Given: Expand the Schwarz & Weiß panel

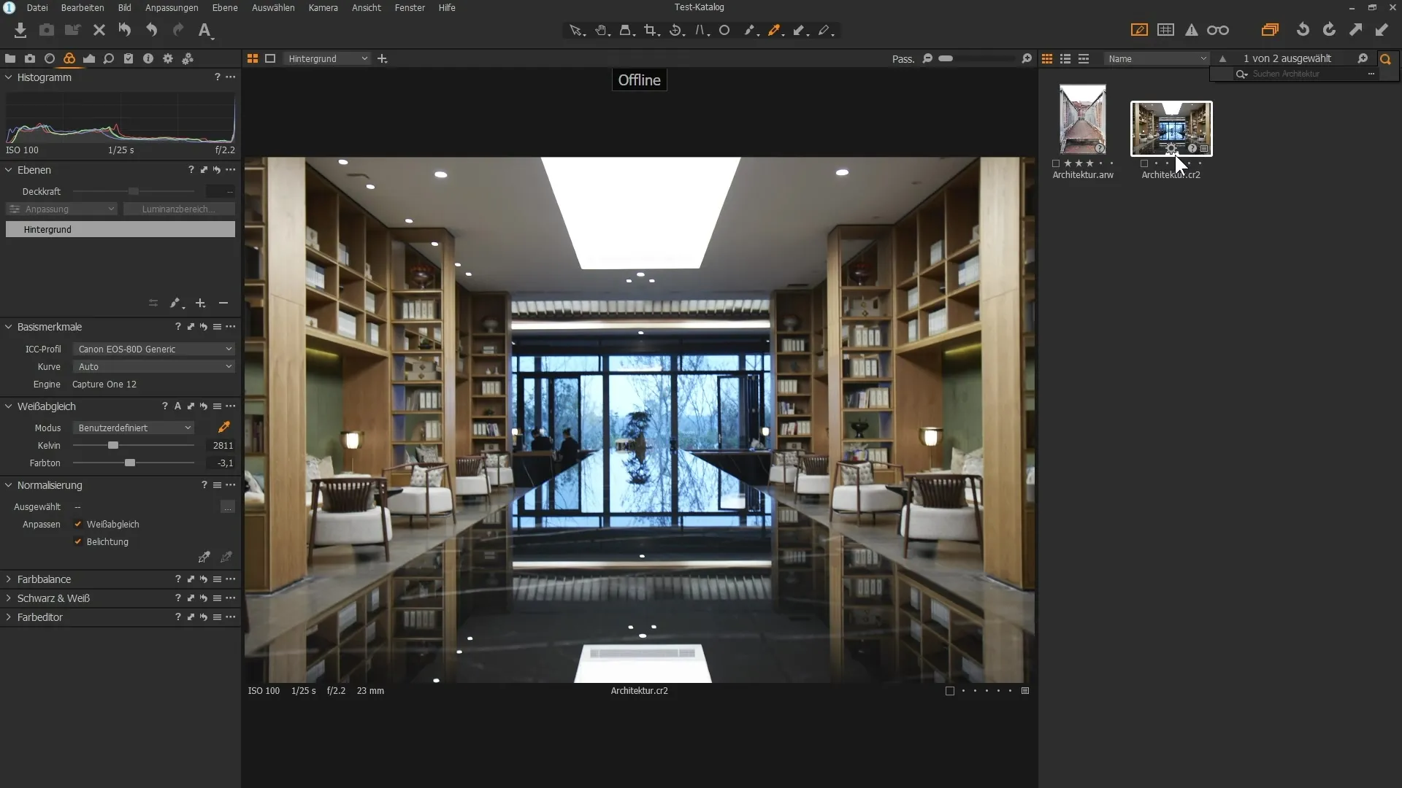Looking at the screenshot, I should [x=9, y=598].
